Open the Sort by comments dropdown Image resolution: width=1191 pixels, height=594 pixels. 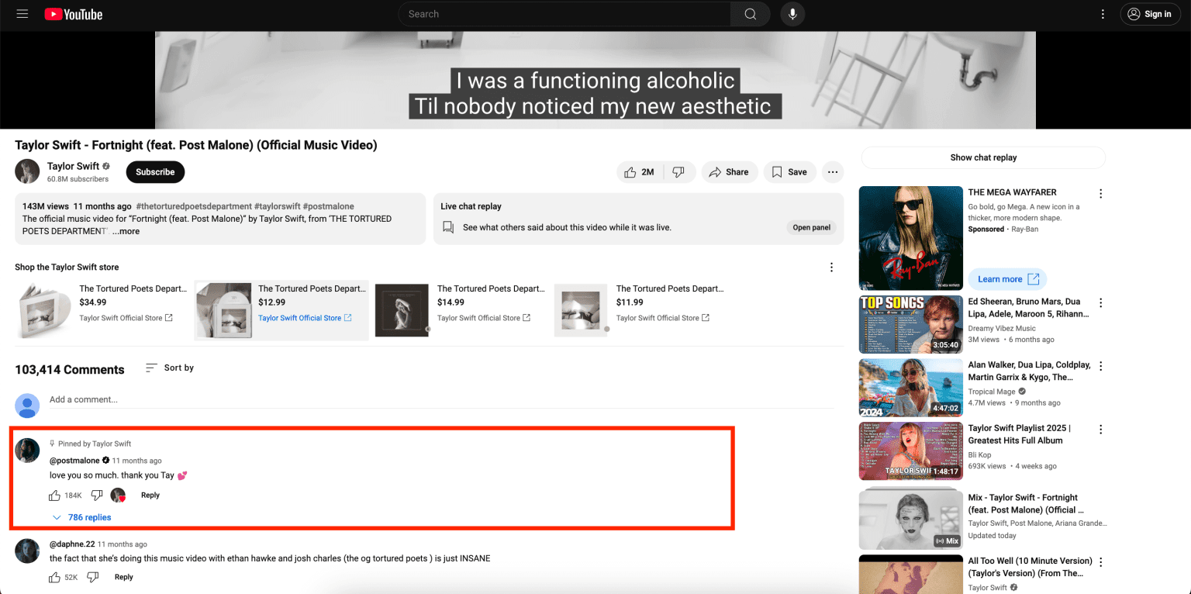pos(170,368)
